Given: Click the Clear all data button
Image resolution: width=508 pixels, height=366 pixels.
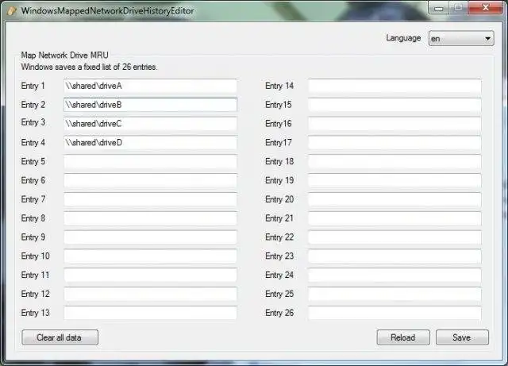Looking at the screenshot, I should [x=60, y=337].
